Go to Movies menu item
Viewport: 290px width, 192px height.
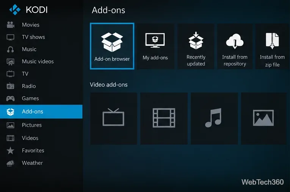[x=31, y=25]
